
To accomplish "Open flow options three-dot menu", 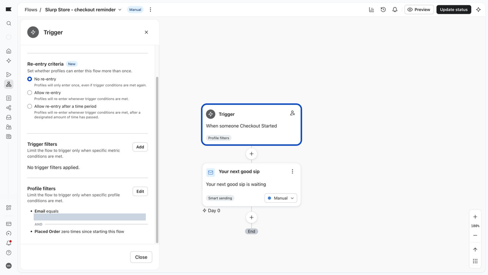I will (150, 10).
